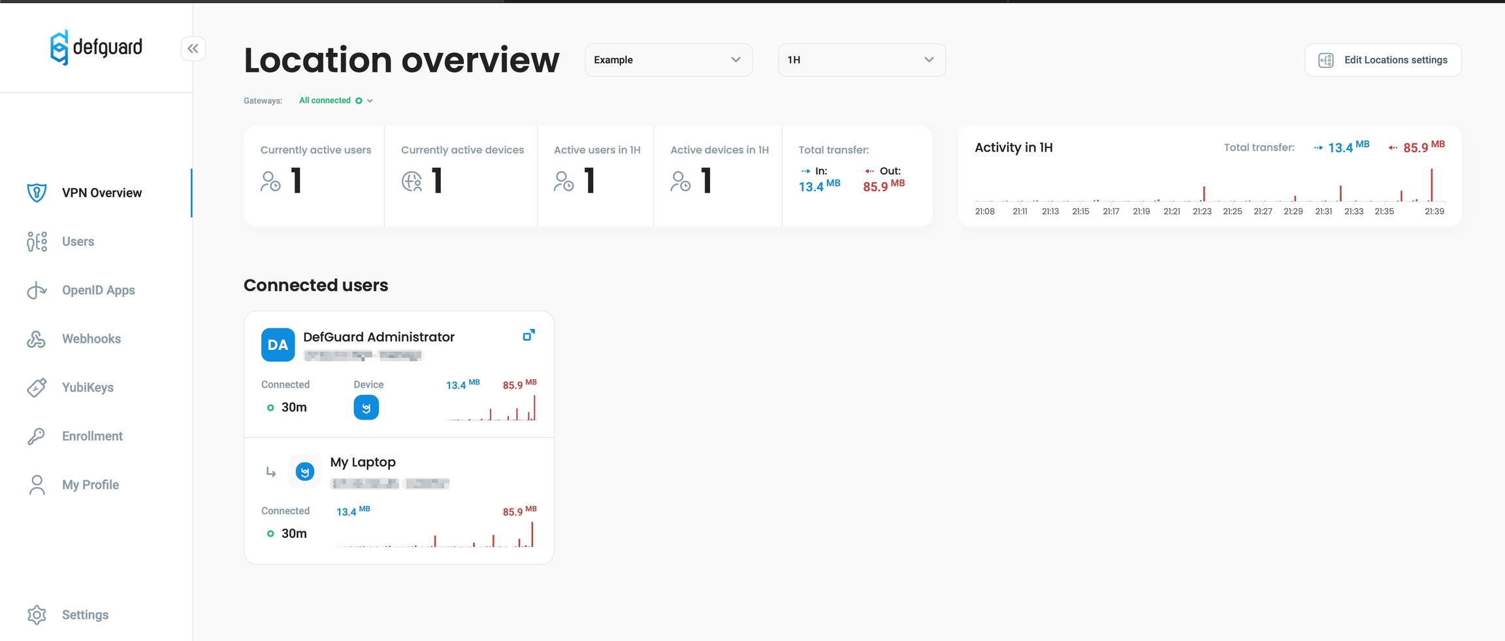The width and height of the screenshot is (1505, 641).
Task: Expand the All connected gateways status
Action: click(x=336, y=101)
